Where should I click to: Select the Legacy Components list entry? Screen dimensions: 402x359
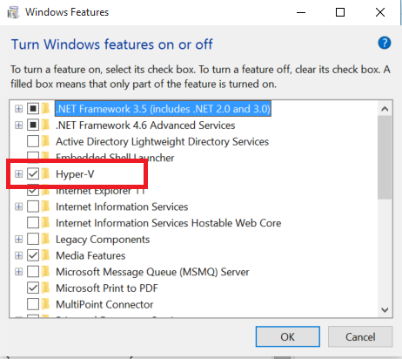[103, 240]
